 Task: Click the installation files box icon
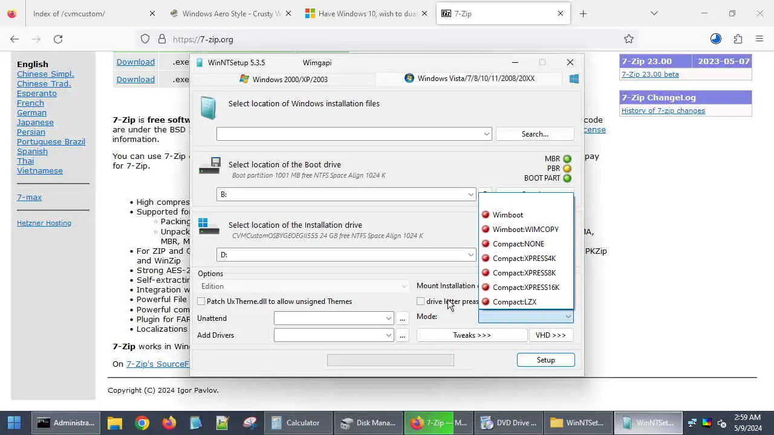coord(208,108)
